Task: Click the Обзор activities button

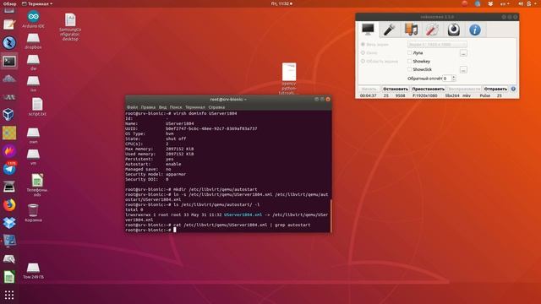Action: 9,3
